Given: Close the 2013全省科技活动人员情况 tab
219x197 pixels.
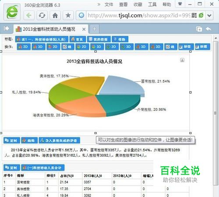Looking at the screenshot, I should click(x=84, y=29).
